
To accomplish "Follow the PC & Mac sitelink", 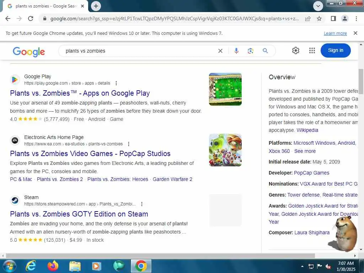I will [x=21, y=179].
